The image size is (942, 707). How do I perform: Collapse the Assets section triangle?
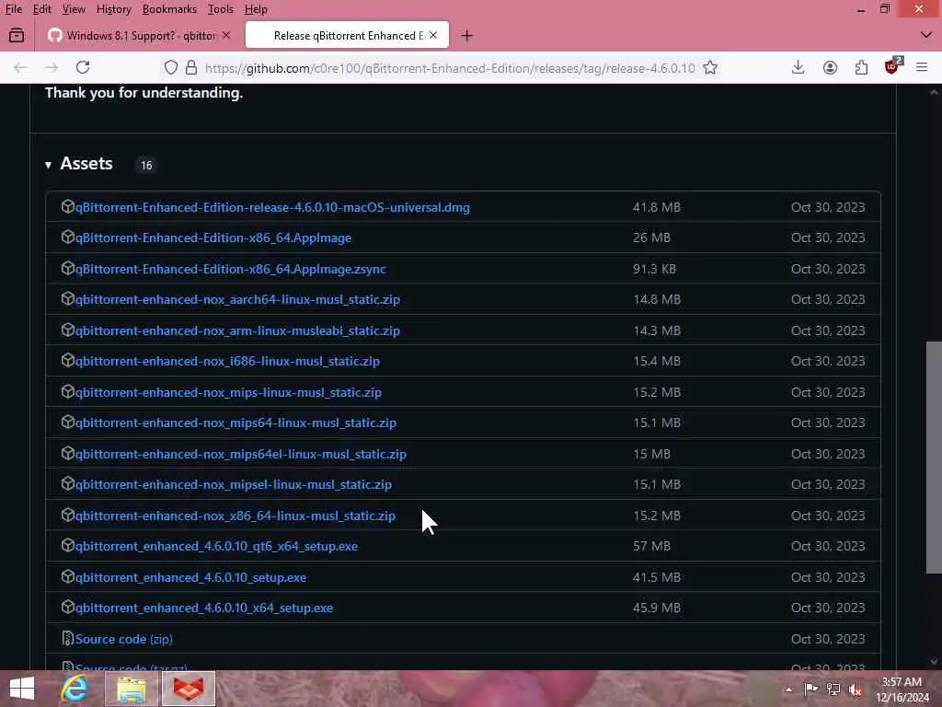point(48,165)
